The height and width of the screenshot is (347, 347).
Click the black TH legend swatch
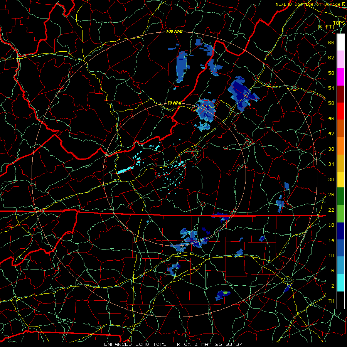(x=340, y=300)
